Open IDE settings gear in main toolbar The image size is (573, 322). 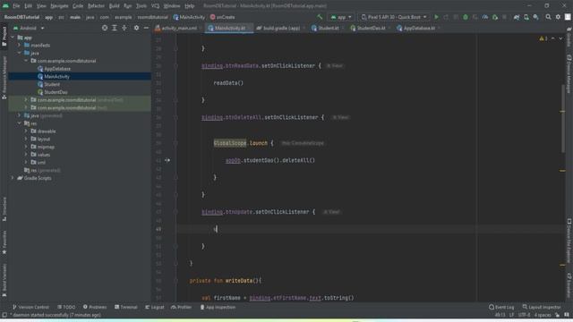[x=558, y=17]
